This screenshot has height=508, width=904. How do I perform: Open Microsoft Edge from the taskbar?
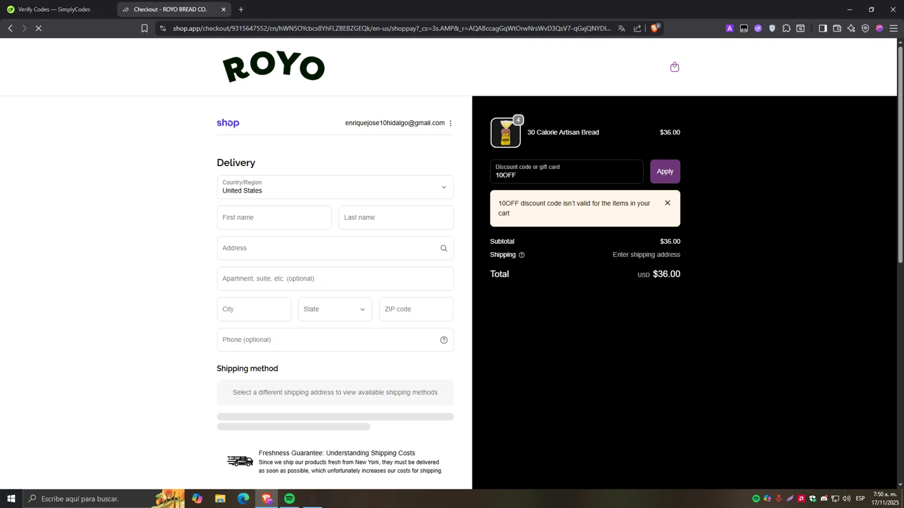[243, 498]
